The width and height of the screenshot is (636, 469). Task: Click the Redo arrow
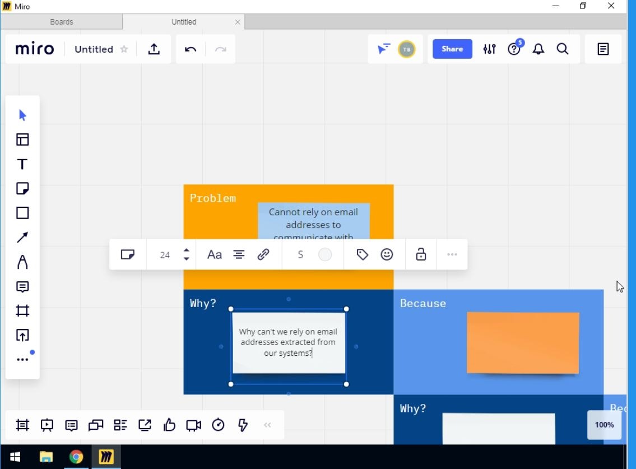coord(221,49)
